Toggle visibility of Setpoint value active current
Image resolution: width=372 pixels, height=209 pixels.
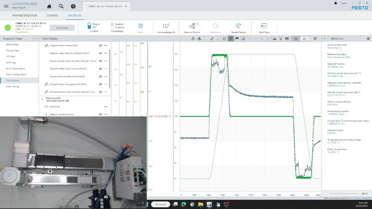point(101,69)
